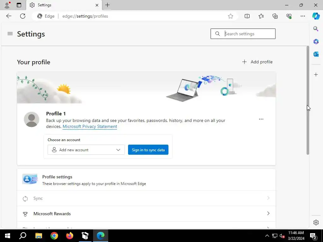Click the Profile settings heading
323x242 pixels.
point(57,177)
